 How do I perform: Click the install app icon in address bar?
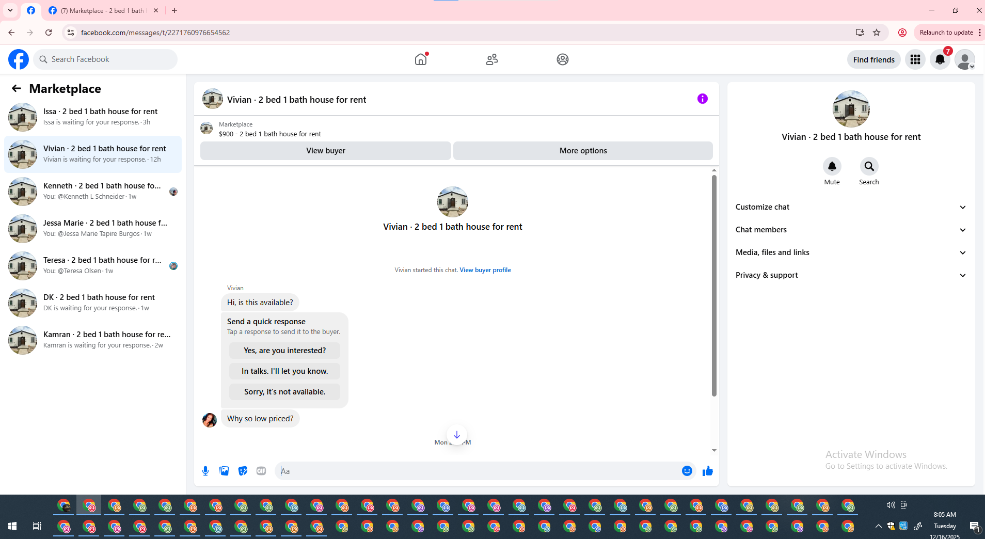click(860, 33)
